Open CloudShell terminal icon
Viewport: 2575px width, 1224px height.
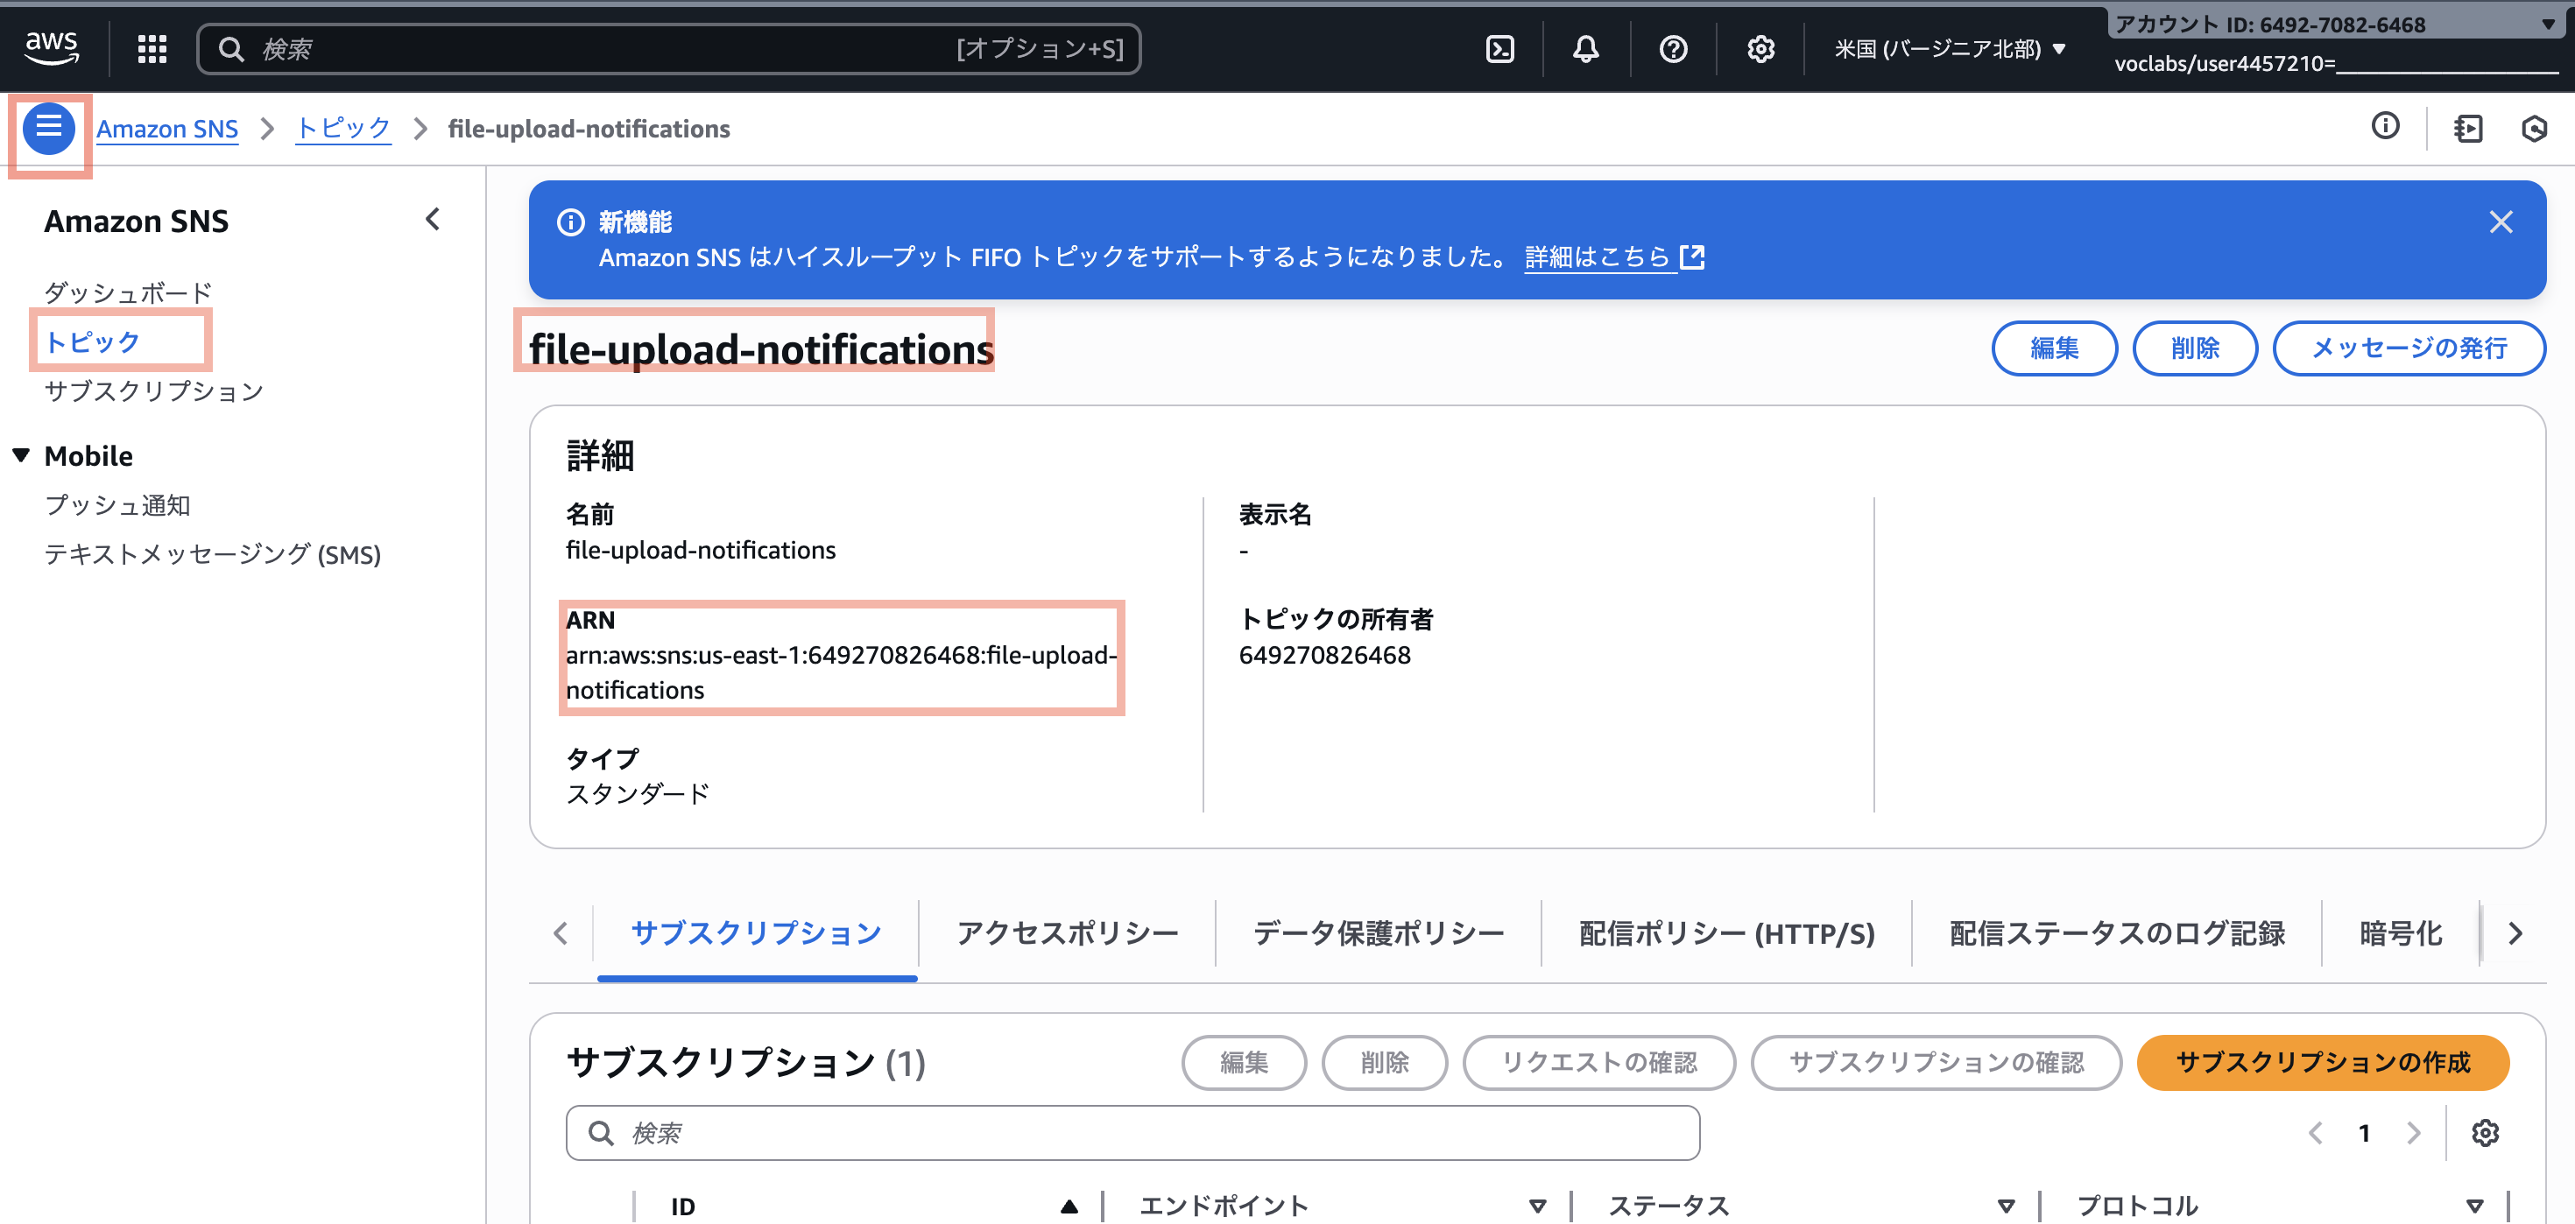[1499, 49]
